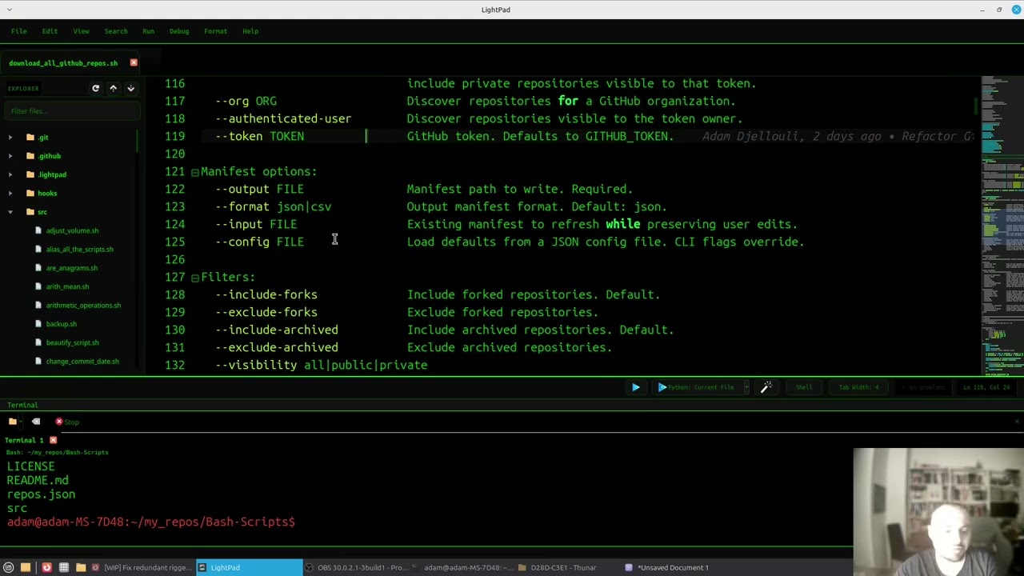
Task: Click Explorer up-arrow navigation icon
Action: [x=113, y=88]
